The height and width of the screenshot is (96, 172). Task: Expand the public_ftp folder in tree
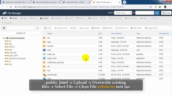pos(5,53)
